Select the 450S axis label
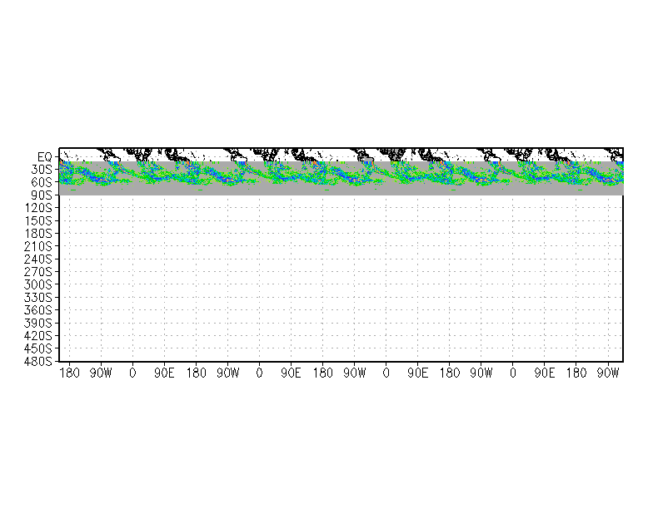The height and width of the screenshot is (509, 653). click(38, 349)
